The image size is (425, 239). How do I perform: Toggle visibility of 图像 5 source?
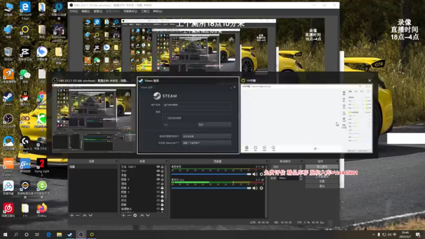158,179
